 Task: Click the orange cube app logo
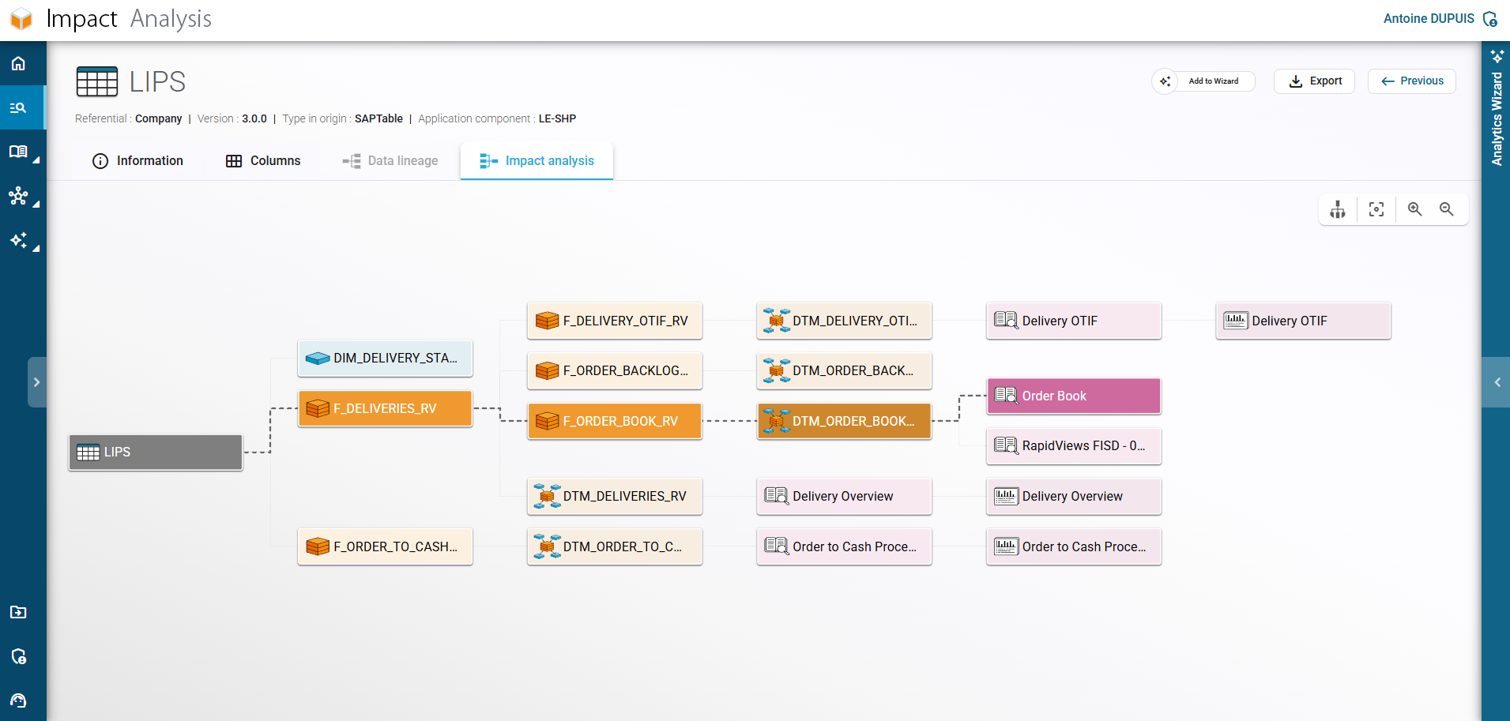[21, 19]
